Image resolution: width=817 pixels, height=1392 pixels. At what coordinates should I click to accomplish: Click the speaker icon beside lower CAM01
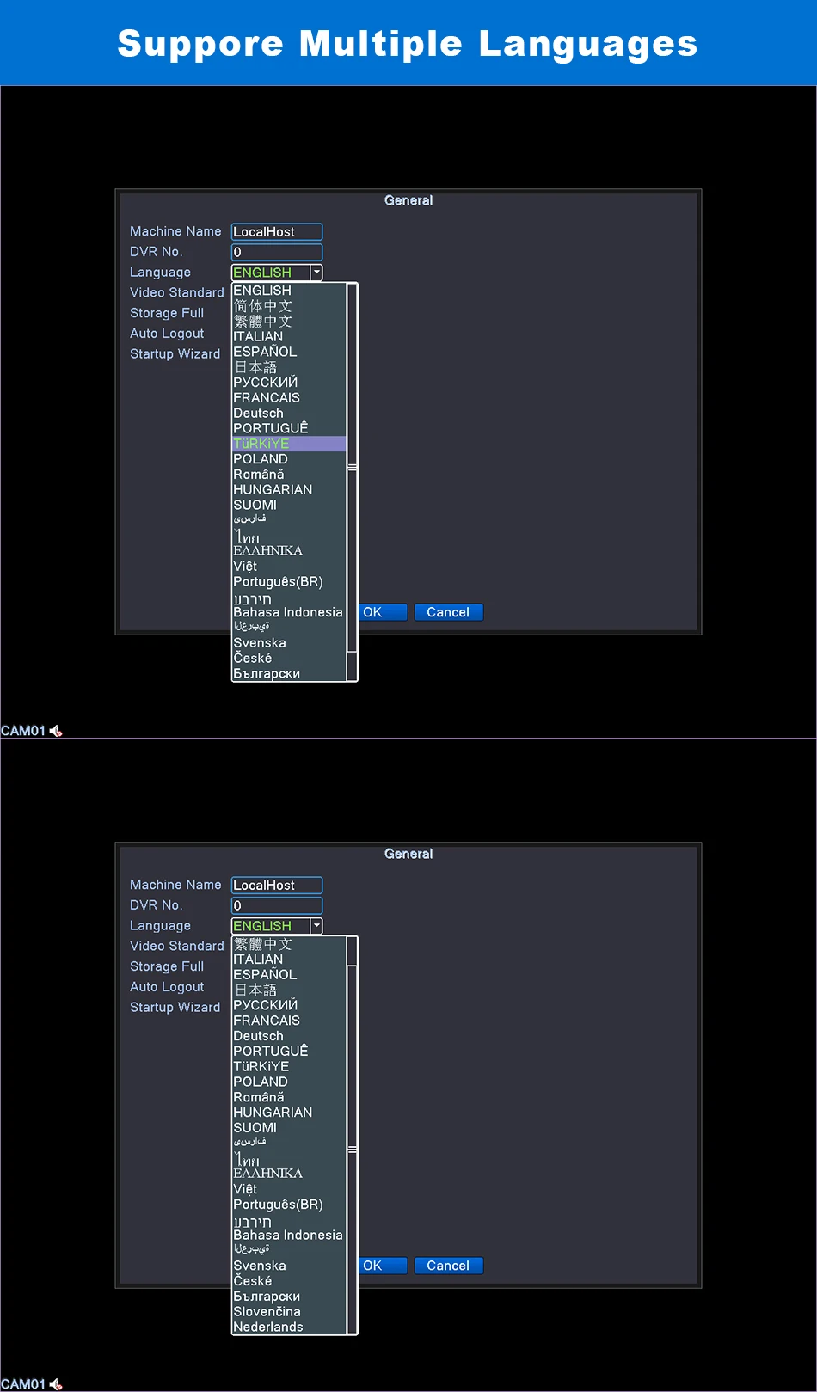coord(56,1384)
